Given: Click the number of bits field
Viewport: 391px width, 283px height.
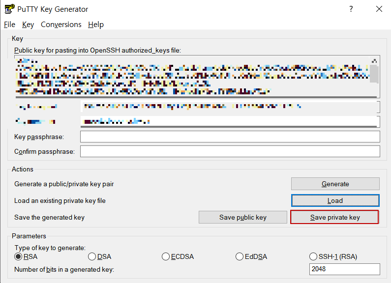Looking at the screenshot, I should click(x=345, y=269).
